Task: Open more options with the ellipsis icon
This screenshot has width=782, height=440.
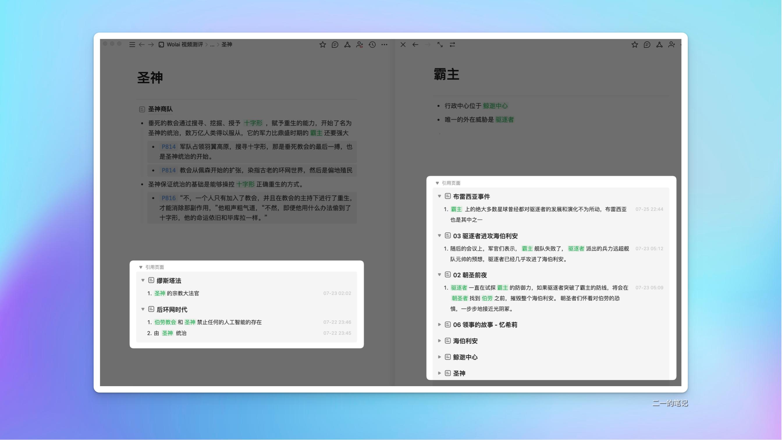Action: pos(384,45)
